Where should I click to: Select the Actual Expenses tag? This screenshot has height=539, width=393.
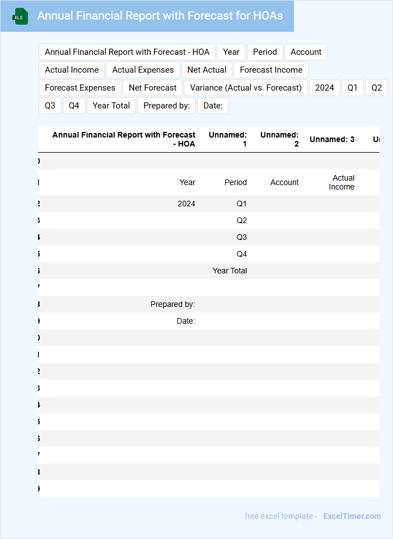click(143, 70)
